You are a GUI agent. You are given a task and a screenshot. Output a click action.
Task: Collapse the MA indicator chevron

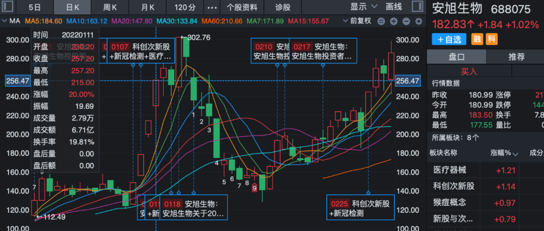[5, 21]
